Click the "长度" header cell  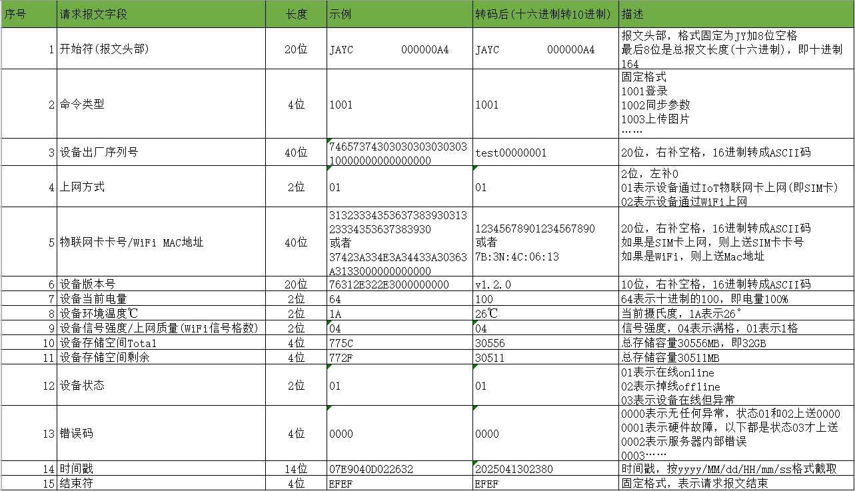tap(296, 14)
